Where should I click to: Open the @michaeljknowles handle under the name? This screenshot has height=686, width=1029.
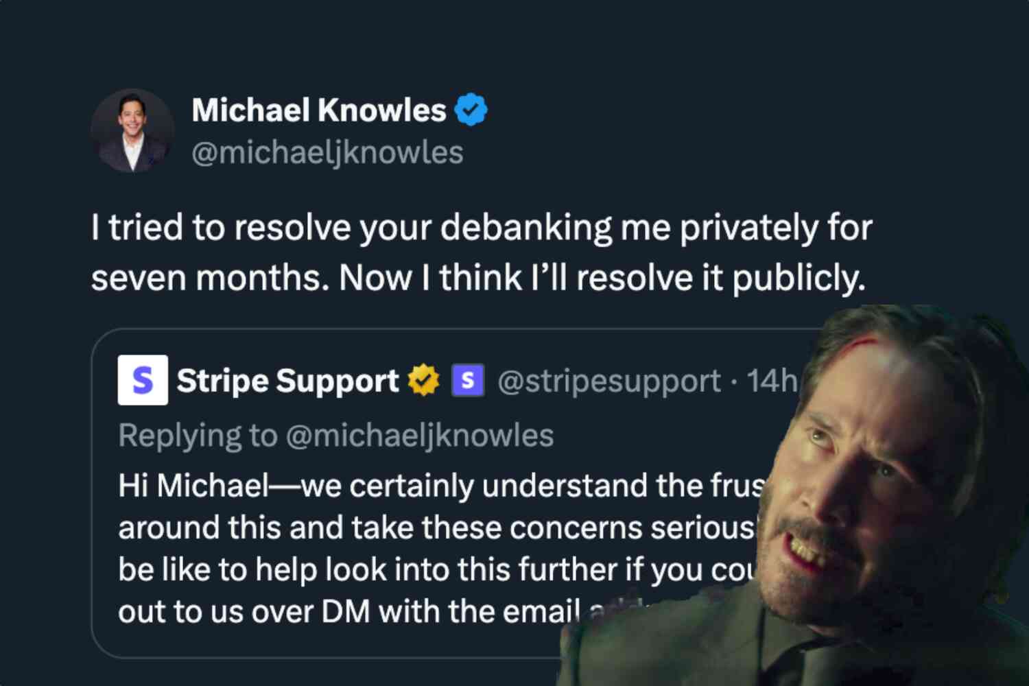click(x=327, y=152)
